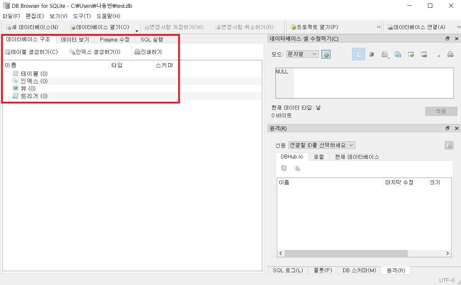
Task: Click the Print (인쇄하기) button in the structure toolbar
Action: (148, 52)
